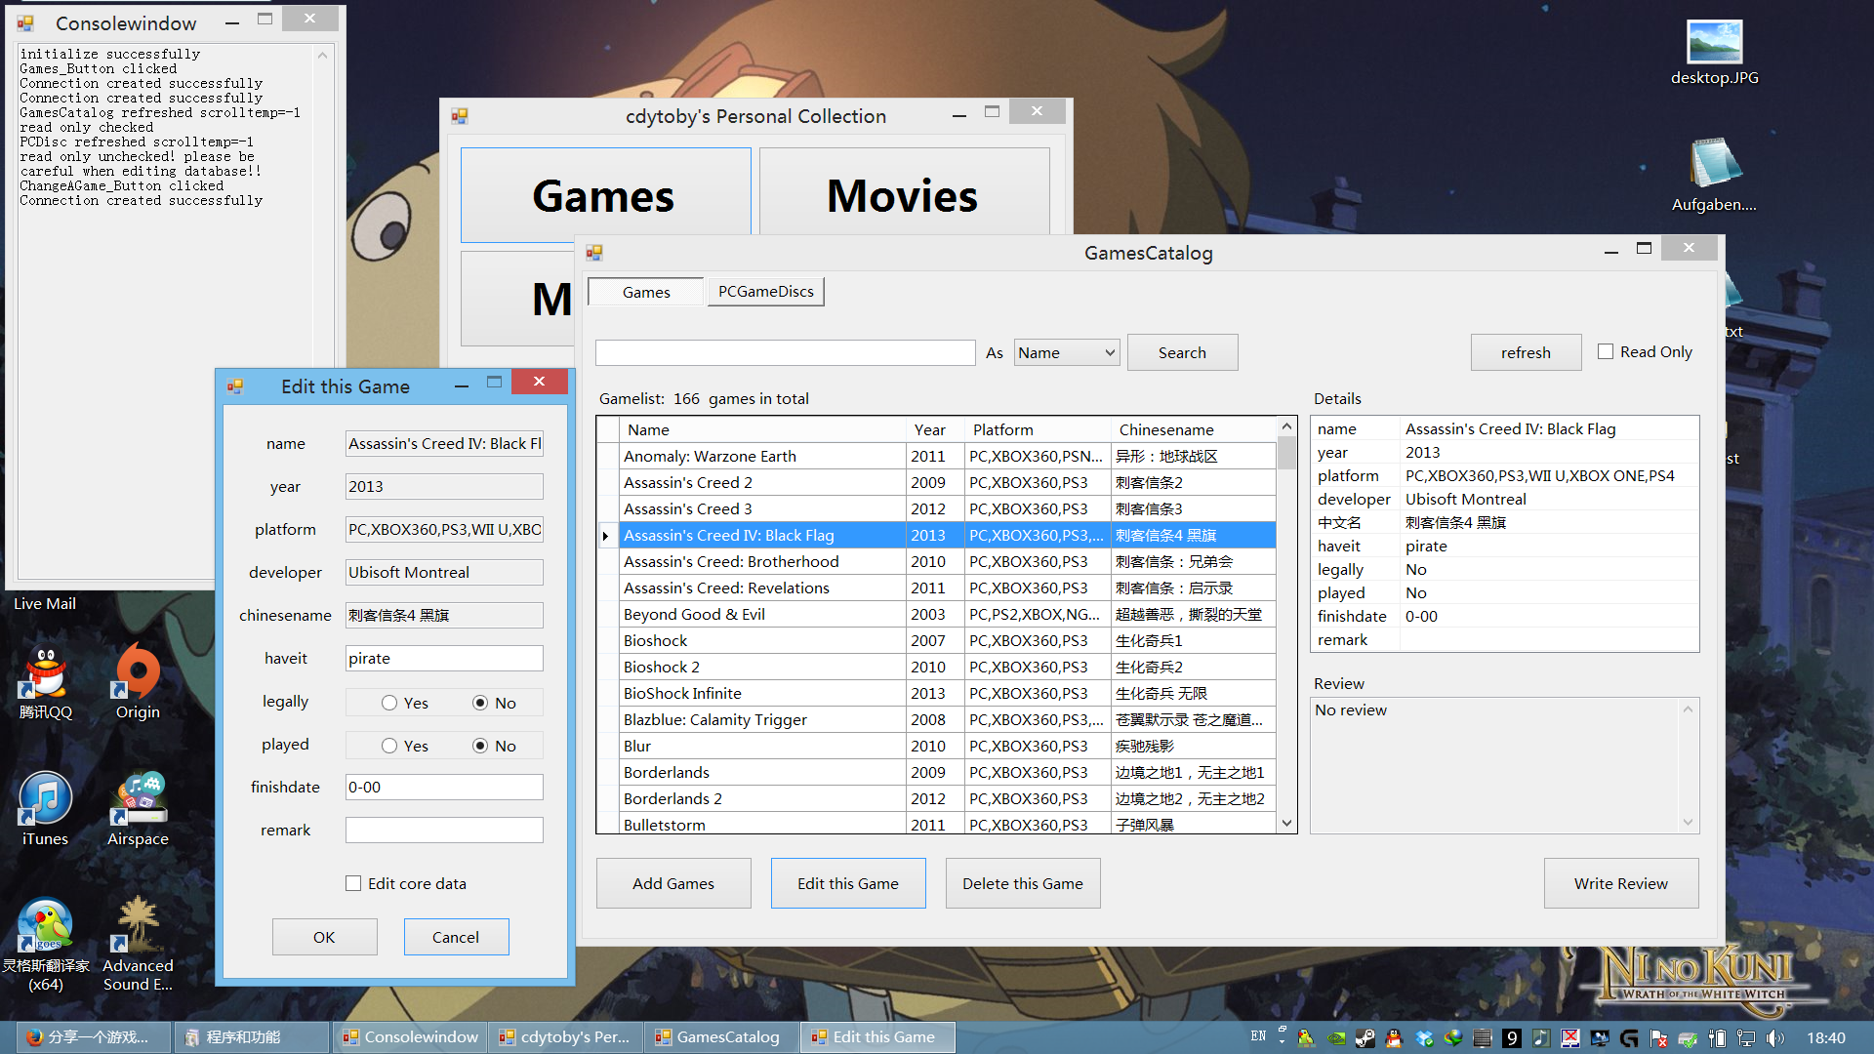The height and width of the screenshot is (1054, 1874).
Task: Click music note tray icon
Action: 1541,1038
